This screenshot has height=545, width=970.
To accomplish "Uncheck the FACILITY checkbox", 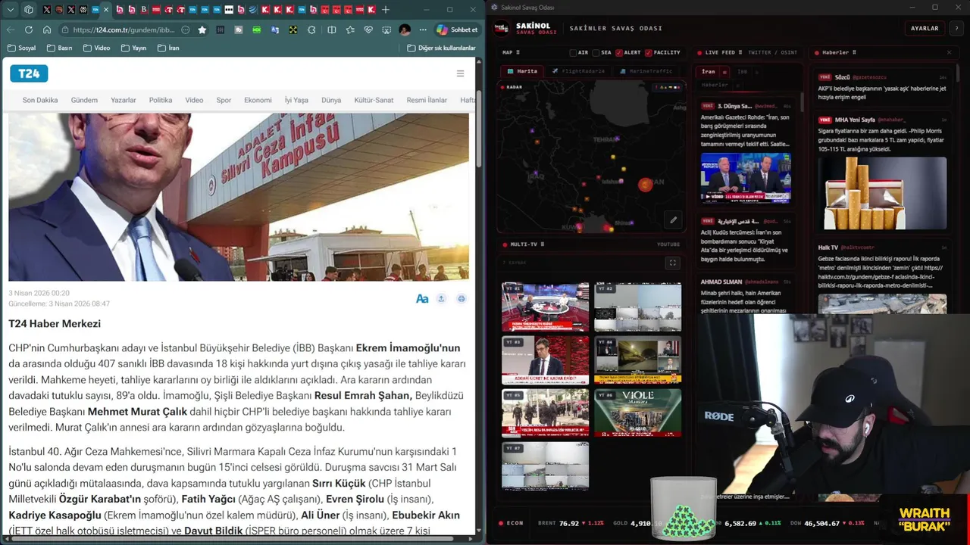I will [x=648, y=53].
